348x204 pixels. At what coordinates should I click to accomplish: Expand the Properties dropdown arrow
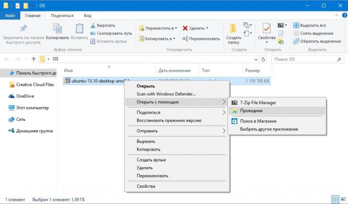pos(266,42)
